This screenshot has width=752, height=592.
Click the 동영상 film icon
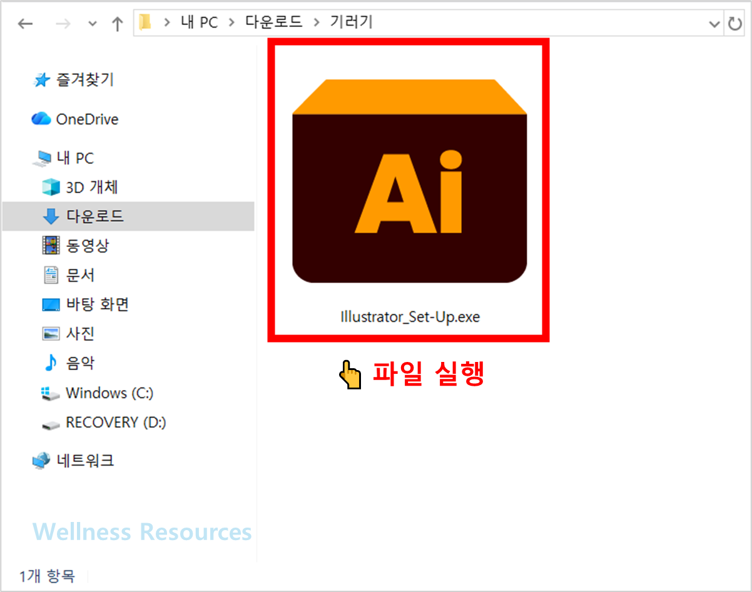coord(51,245)
